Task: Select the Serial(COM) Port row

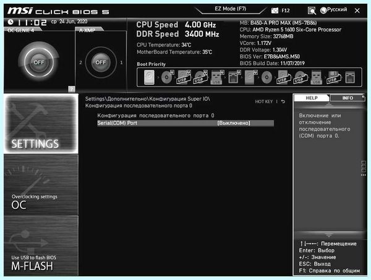Action: pyautogui.click(x=185, y=123)
